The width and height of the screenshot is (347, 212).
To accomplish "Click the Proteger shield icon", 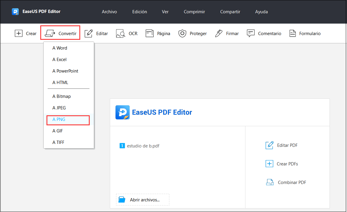I will [182, 34].
